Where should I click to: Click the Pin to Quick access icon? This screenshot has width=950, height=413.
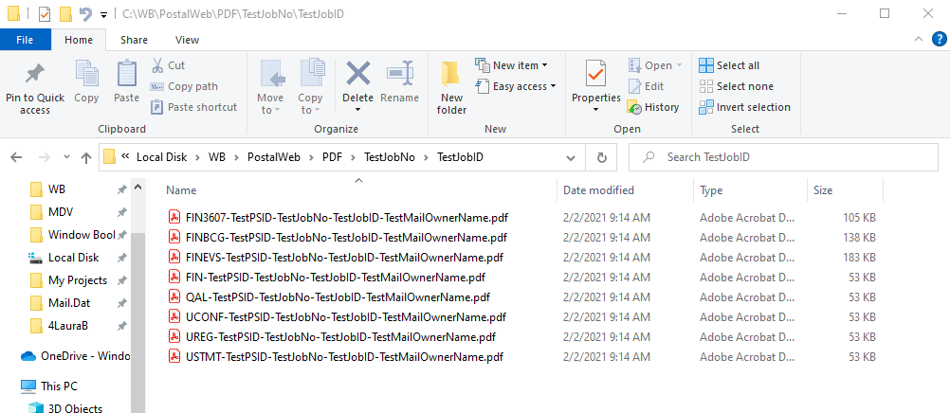pyautogui.click(x=34, y=75)
